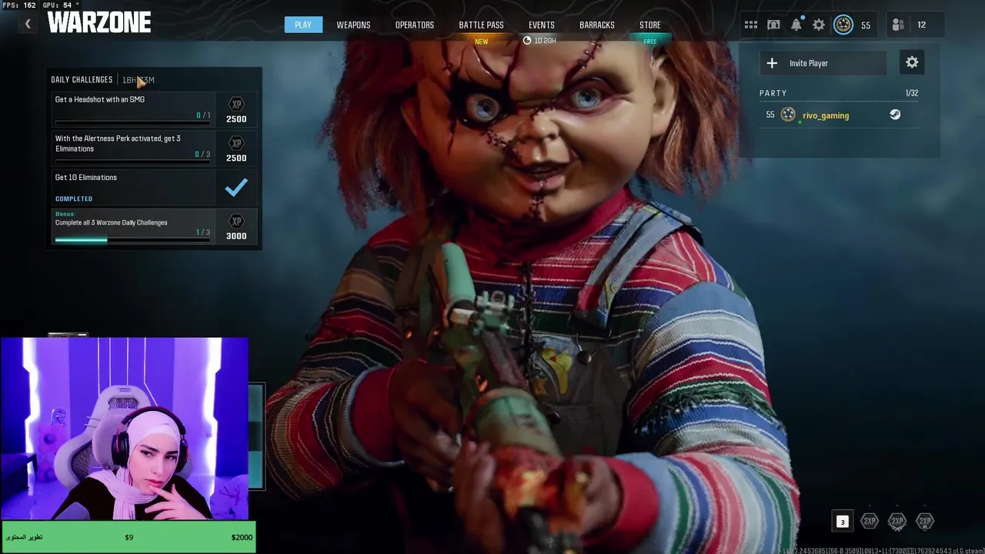Open the notifications bell
This screenshot has height=554, width=985.
pyautogui.click(x=796, y=25)
